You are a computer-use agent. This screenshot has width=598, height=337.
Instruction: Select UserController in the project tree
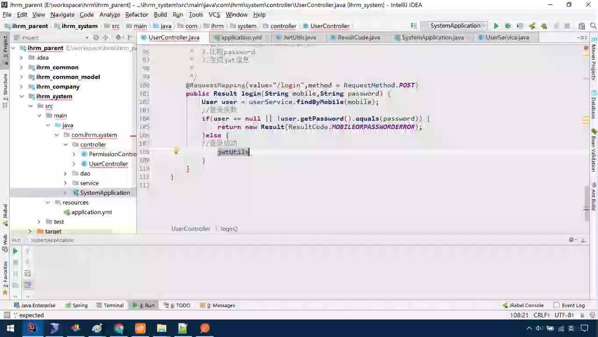click(x=108, y=164)
